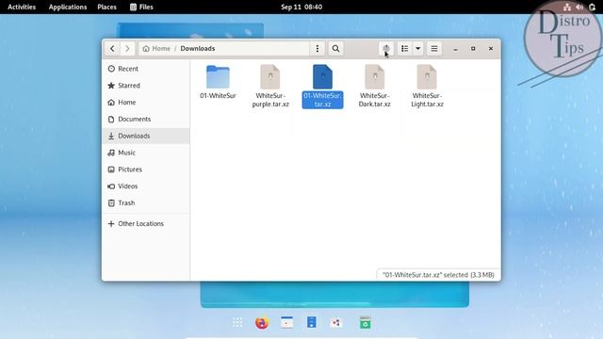Open Music in the sidebar
Image resolution: width=603 pixels, height=339 pixels.
pos(146,153)
